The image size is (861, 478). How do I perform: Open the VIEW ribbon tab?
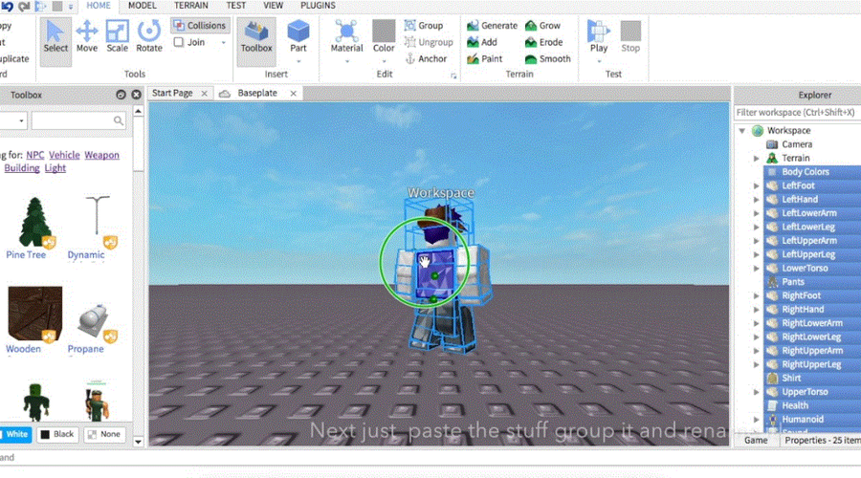click(x=273, y=6)
